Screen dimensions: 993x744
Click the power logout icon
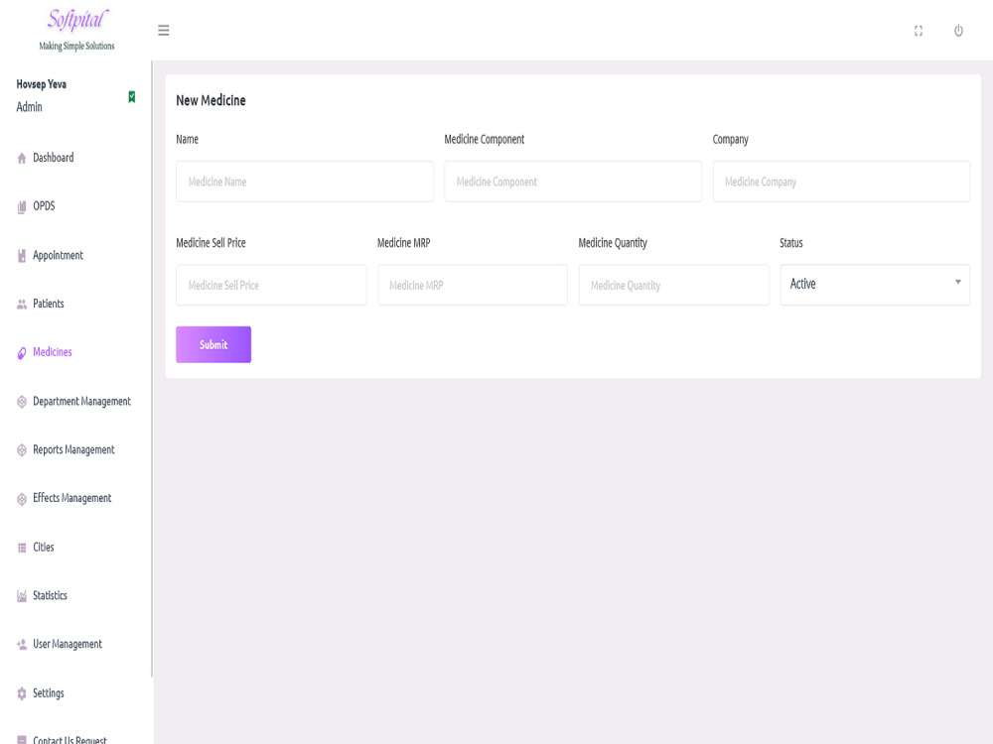[958, 31]
